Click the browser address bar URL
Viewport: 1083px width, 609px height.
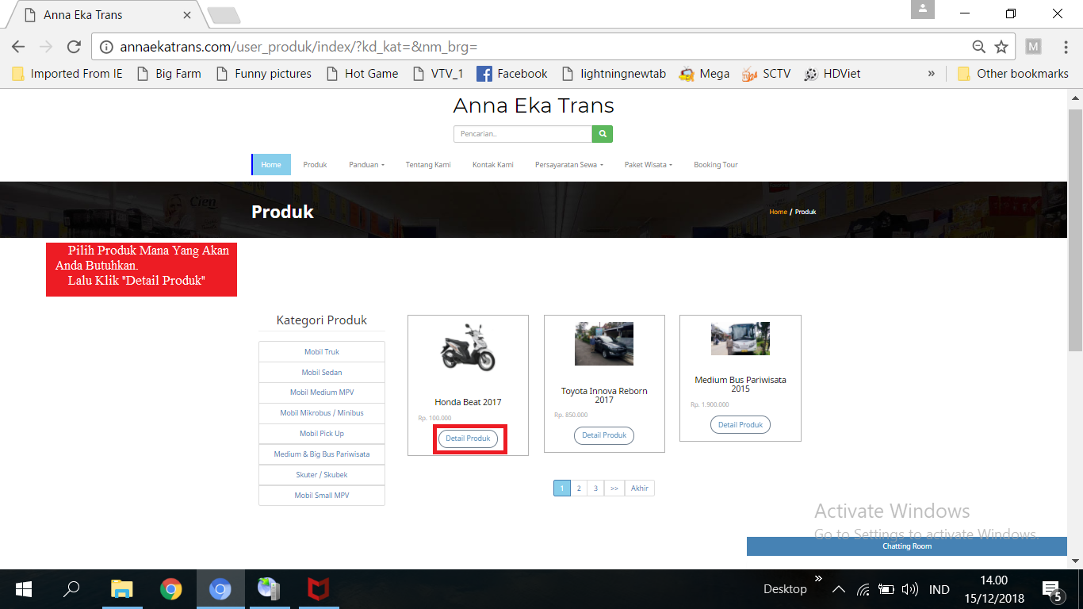[x=298, y=47]
